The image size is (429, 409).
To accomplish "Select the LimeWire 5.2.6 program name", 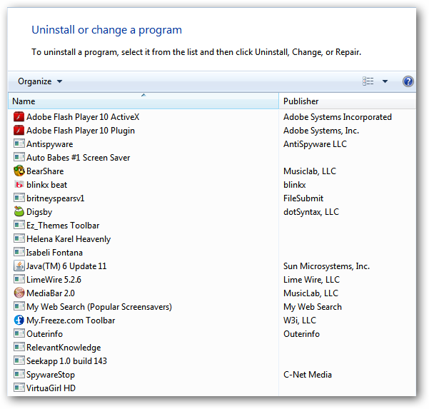I will (54, 280).
